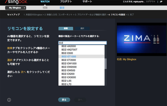Open the サポート menu
Screen dimensions: 167x106
pyautogui.click(x=87, y=2)
